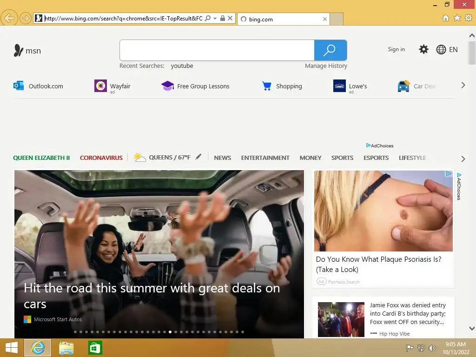Open the ENTERTAINMENT category
Screen dimensions: 476x357
tap(265, 158)
